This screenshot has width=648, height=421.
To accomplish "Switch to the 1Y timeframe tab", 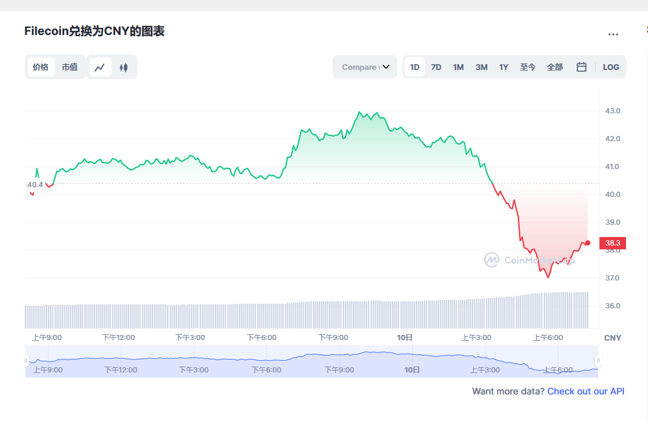I will click(x=503, y=67).
